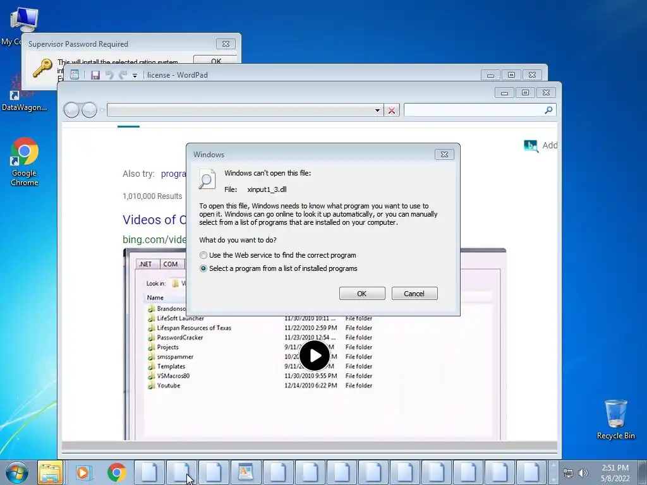
Task: Click WordPad application menu icon in title bar
Action: (x=75, y=75)
